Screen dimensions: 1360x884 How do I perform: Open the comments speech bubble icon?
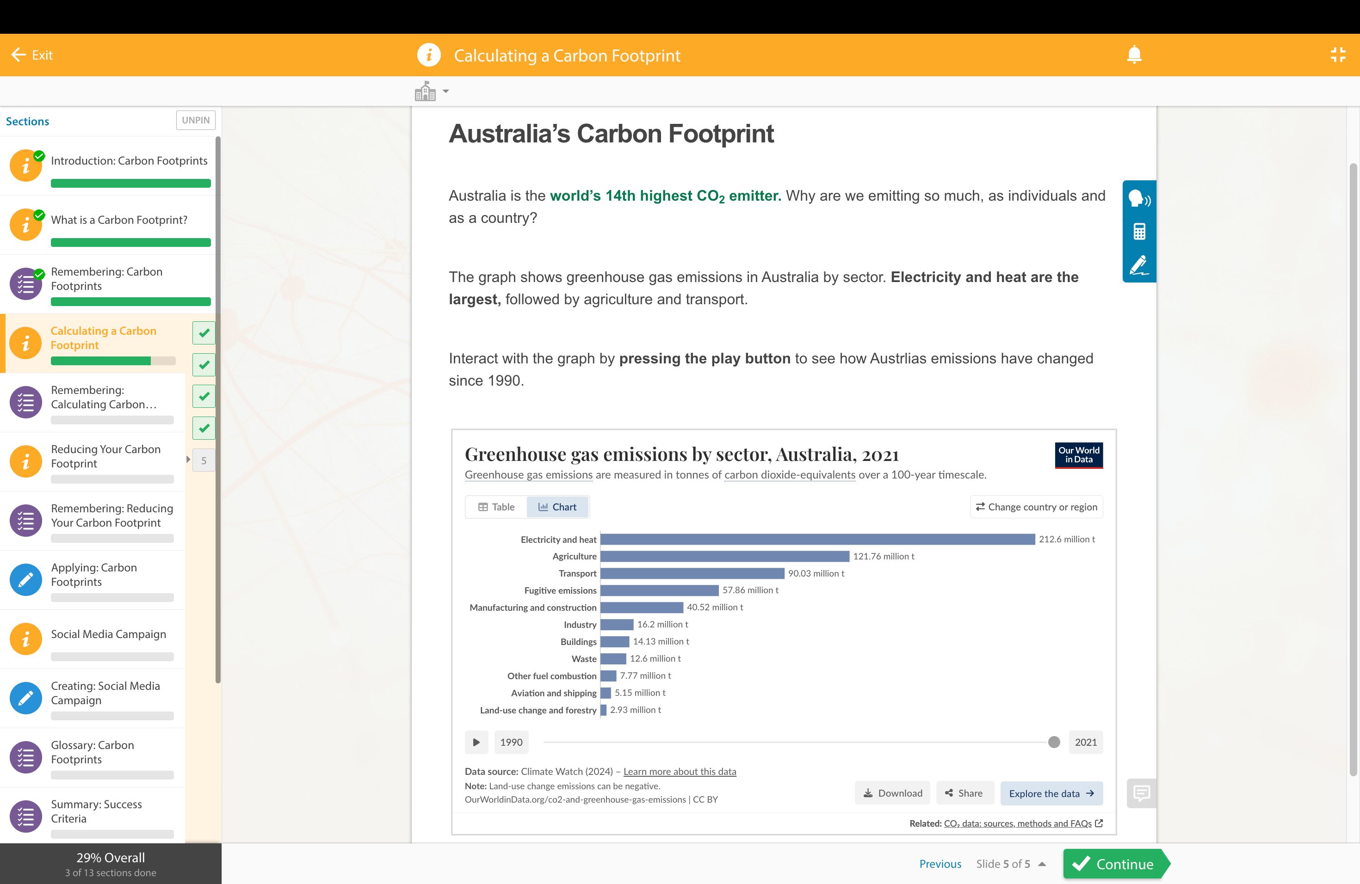pos(1141,792)
